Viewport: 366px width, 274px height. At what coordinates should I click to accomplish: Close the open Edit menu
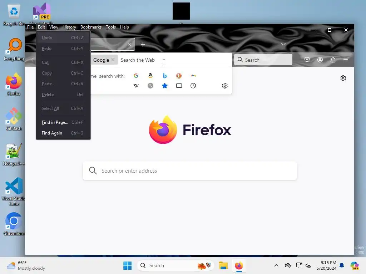(x=41, y=27)
